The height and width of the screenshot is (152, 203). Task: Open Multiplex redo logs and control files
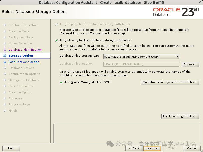click(170, 82)
